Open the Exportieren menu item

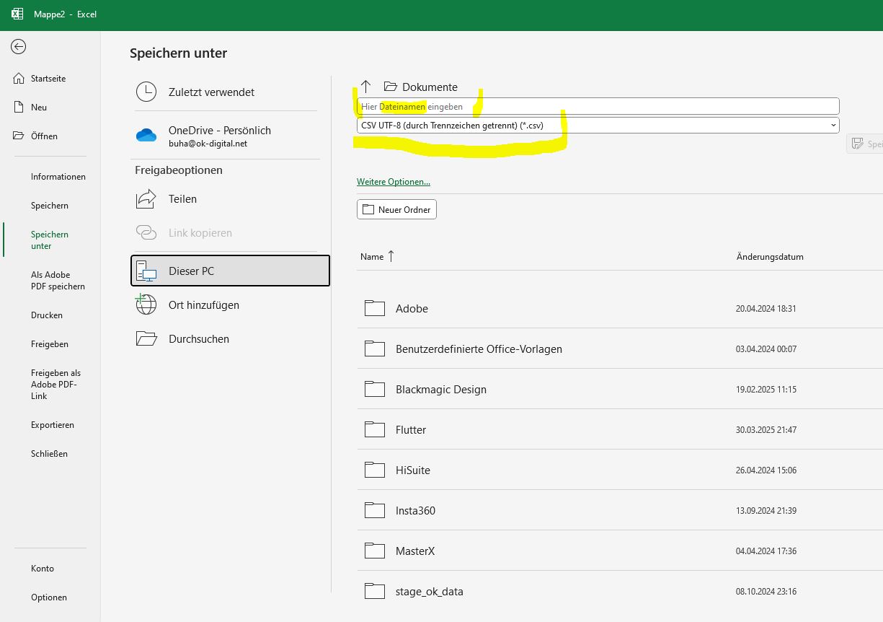(x=52, y=425)
